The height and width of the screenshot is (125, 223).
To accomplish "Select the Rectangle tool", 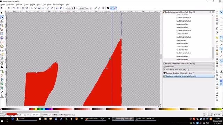I will (x=2, y=34).
